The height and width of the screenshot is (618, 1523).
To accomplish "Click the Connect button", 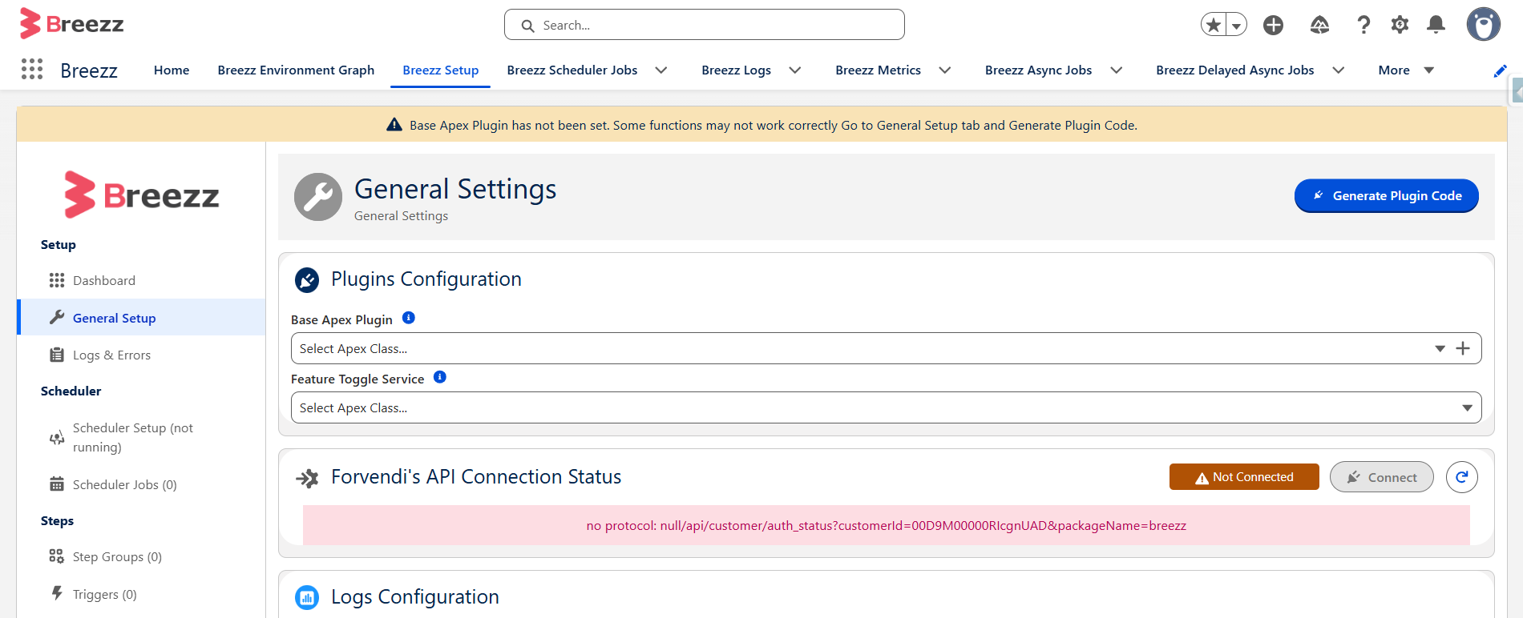I will [1381, 477].
